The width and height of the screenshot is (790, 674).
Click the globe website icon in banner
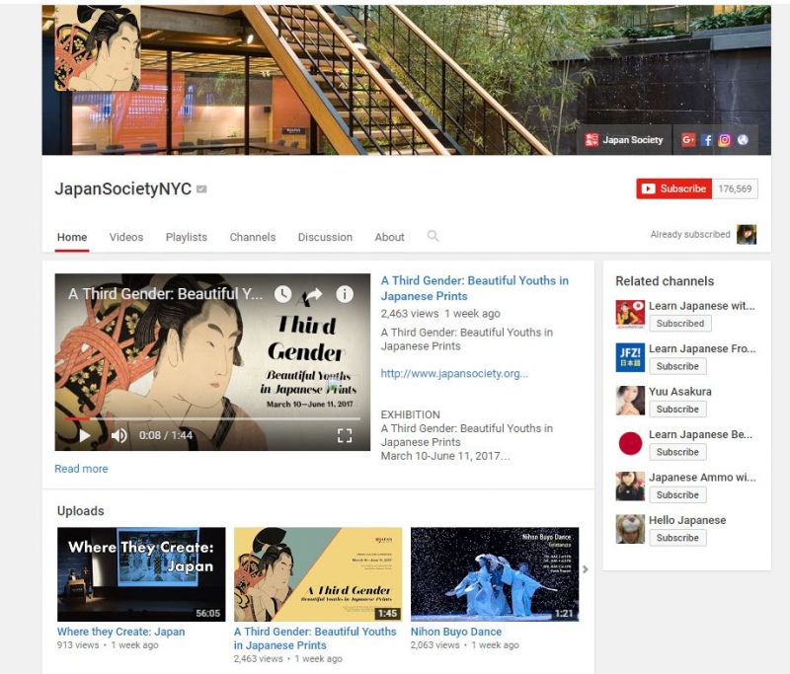pos(742,140)
